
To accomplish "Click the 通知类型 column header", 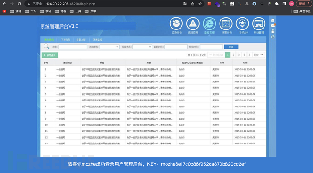I will 67,62.
